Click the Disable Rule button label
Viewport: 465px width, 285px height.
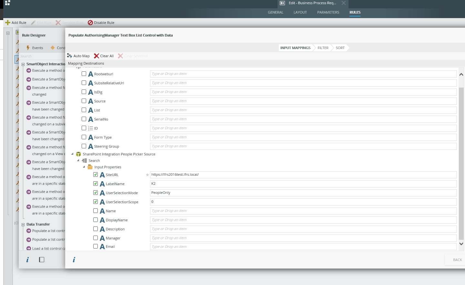coord(104,23)
